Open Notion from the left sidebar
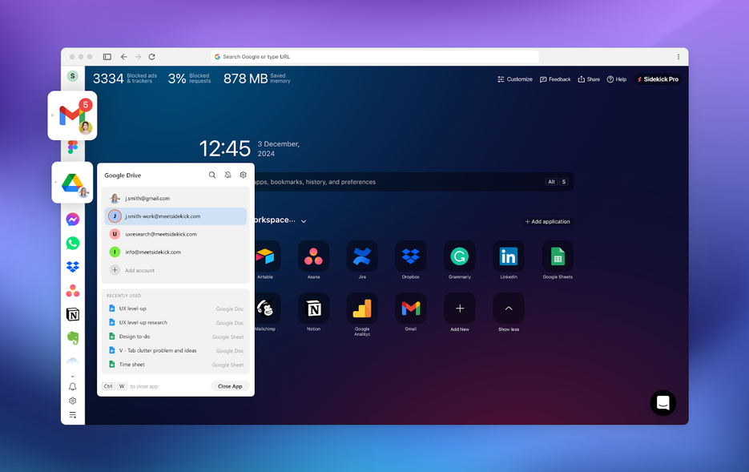The height and width of the screenshot is (472, 749). pyautogui.click(x=72, y=314)
